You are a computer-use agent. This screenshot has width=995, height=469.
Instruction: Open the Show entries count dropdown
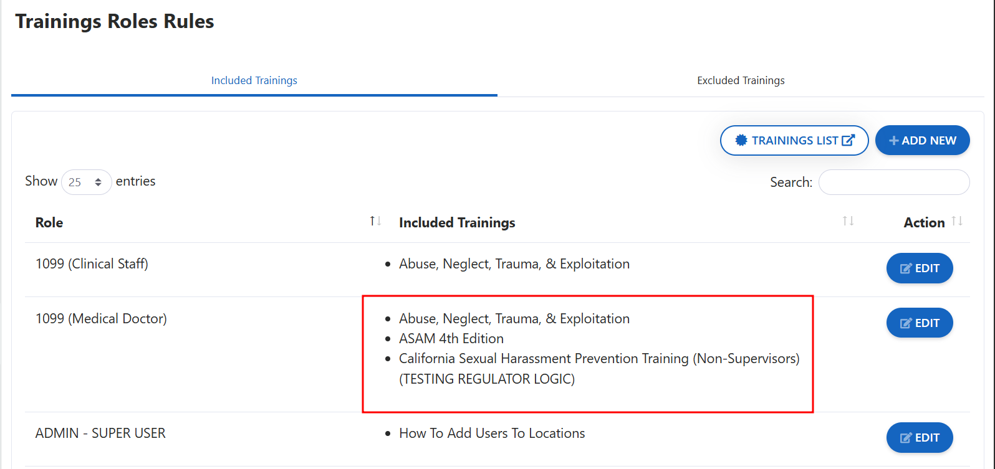click(x=86, y=182)
